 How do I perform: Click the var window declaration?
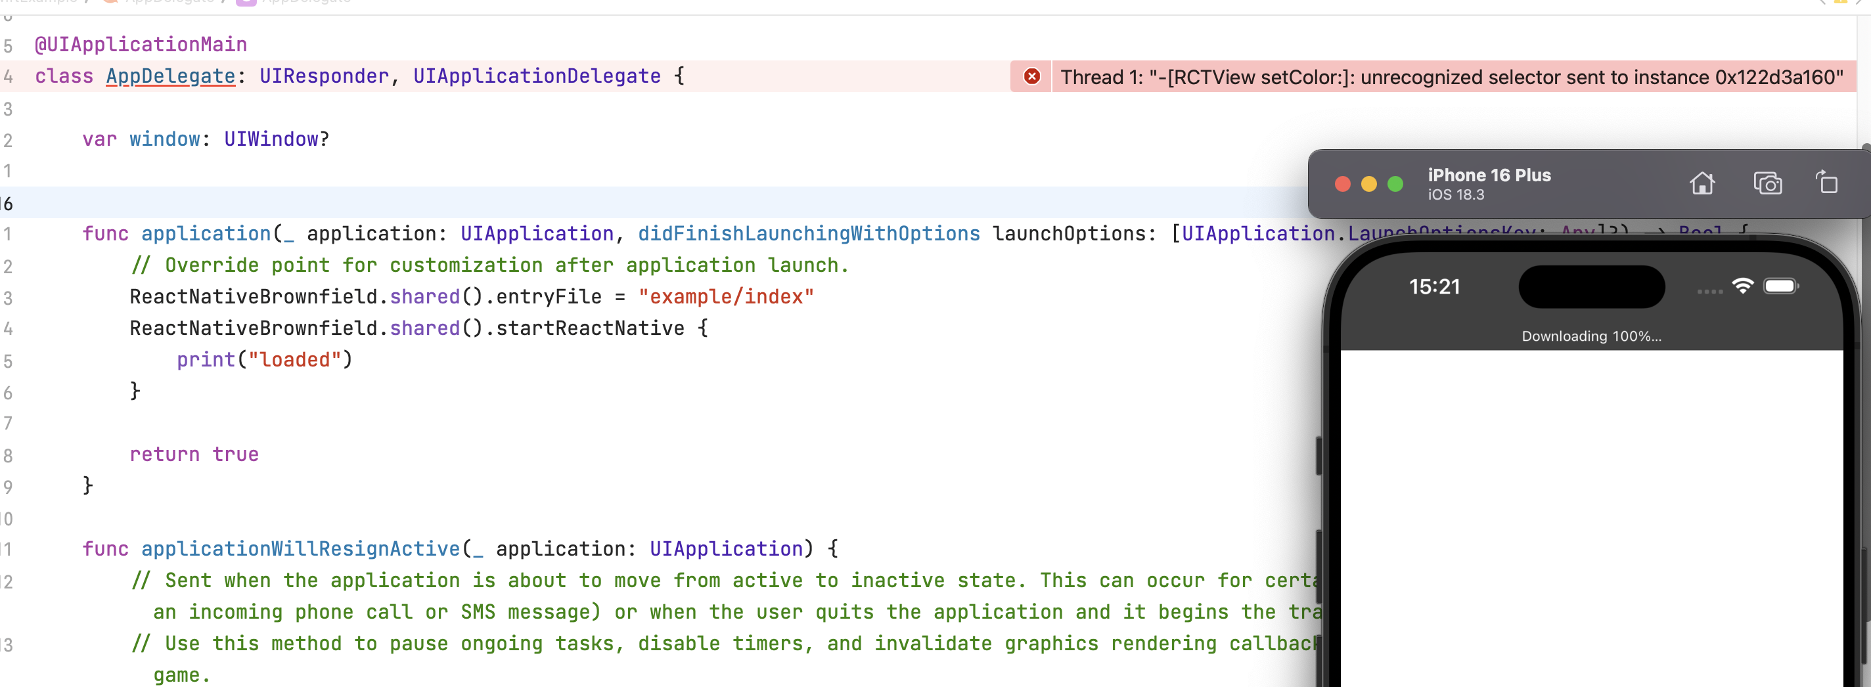click(206, 139)
